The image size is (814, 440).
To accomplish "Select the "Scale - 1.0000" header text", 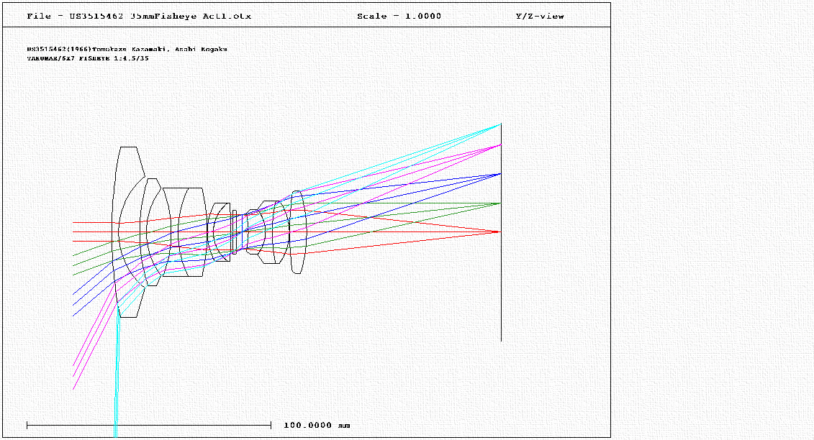I will (399, 16).
